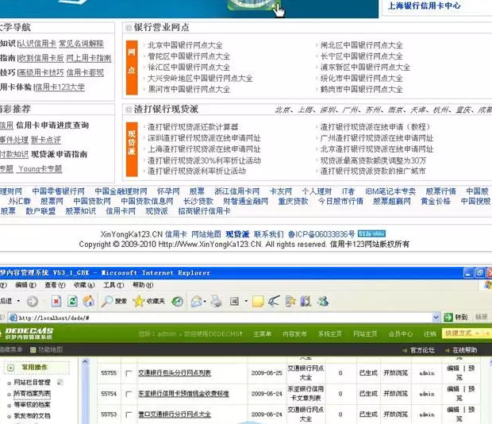
Task: Click 注销 in DedeCMS top navigation
Action: [429, 334]
